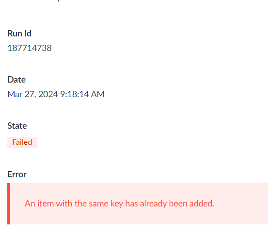Click the Run Id field label
Viewport: 268px width, 239px height.
click(19, 34)
